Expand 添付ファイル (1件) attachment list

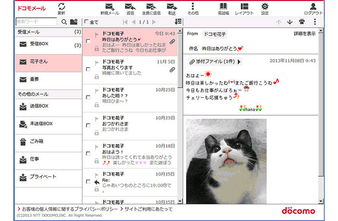215,62
